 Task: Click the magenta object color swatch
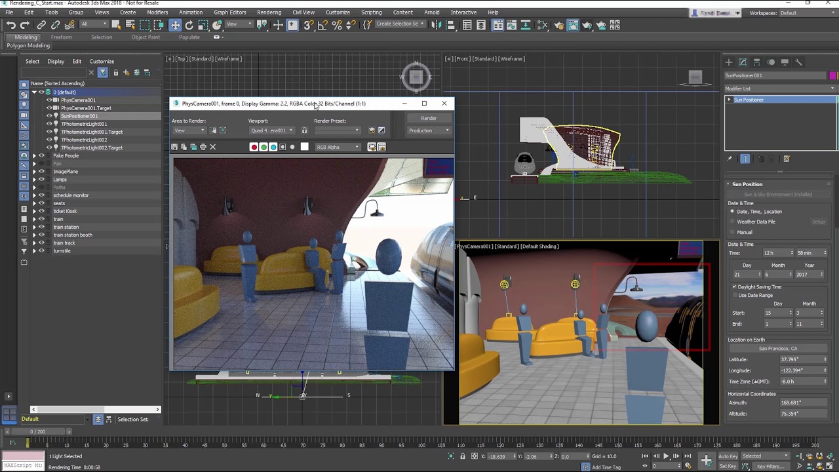[x=832, y=75]
